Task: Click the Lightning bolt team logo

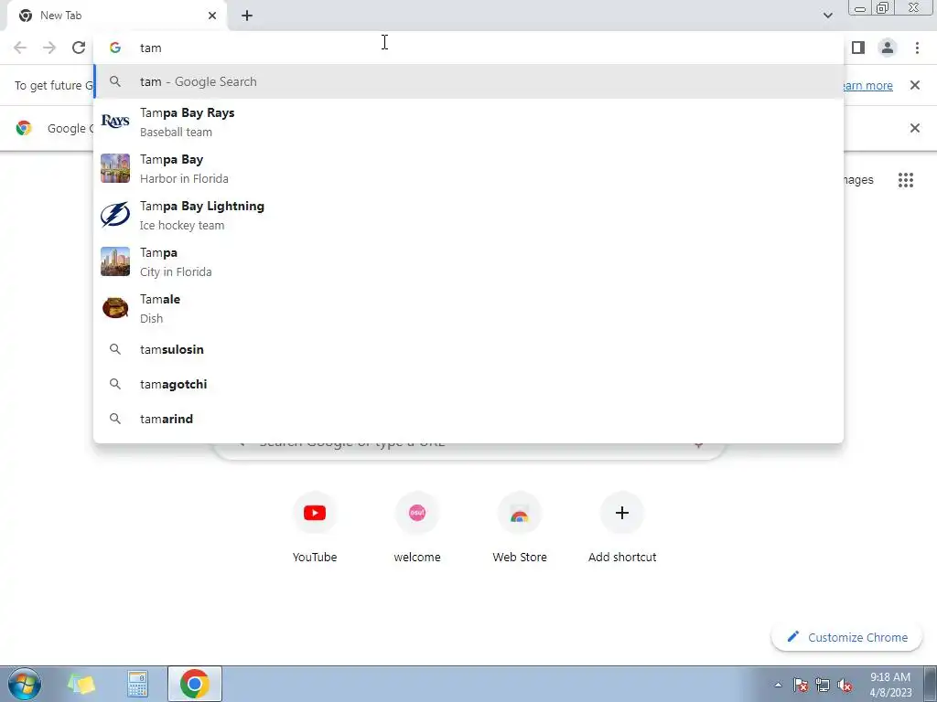Action: pos(115,215)
